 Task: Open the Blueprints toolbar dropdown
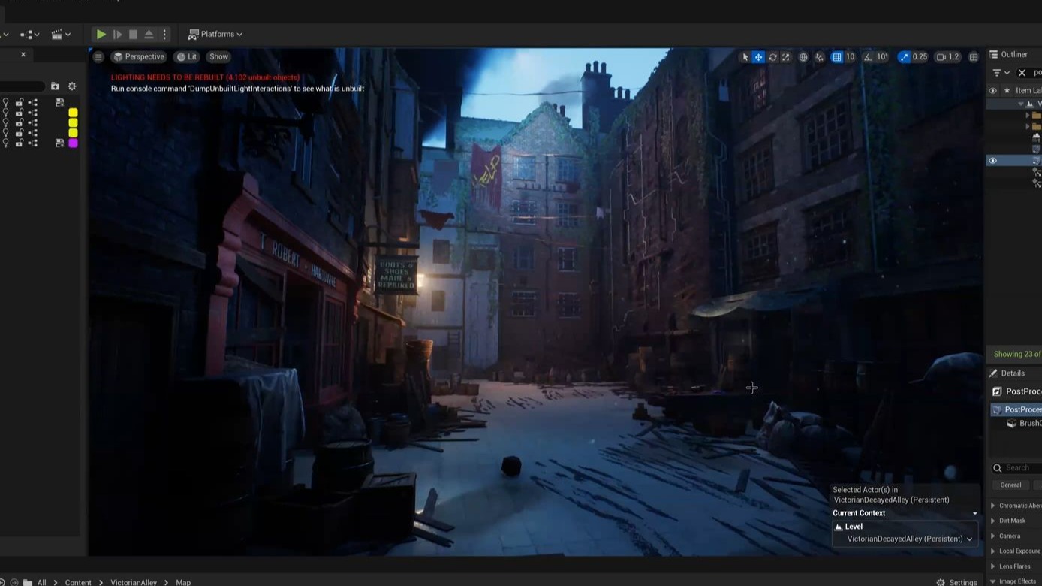click(x=29, y=34)
